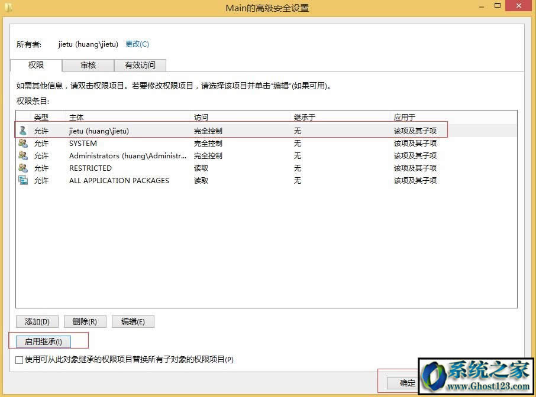Open the 有效访问 tab
This screenshot has height=397, width=536.
[140, 65]
